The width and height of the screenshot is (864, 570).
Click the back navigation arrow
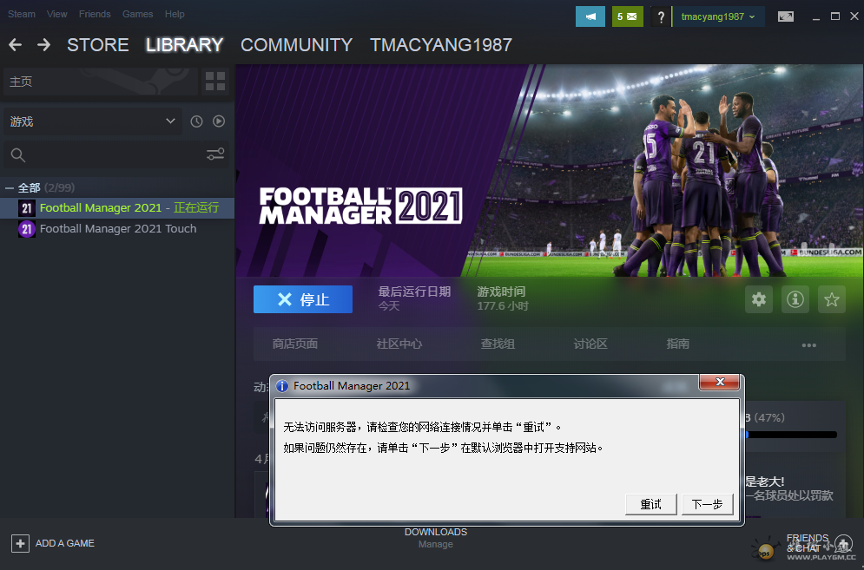(x=15, y=44)
